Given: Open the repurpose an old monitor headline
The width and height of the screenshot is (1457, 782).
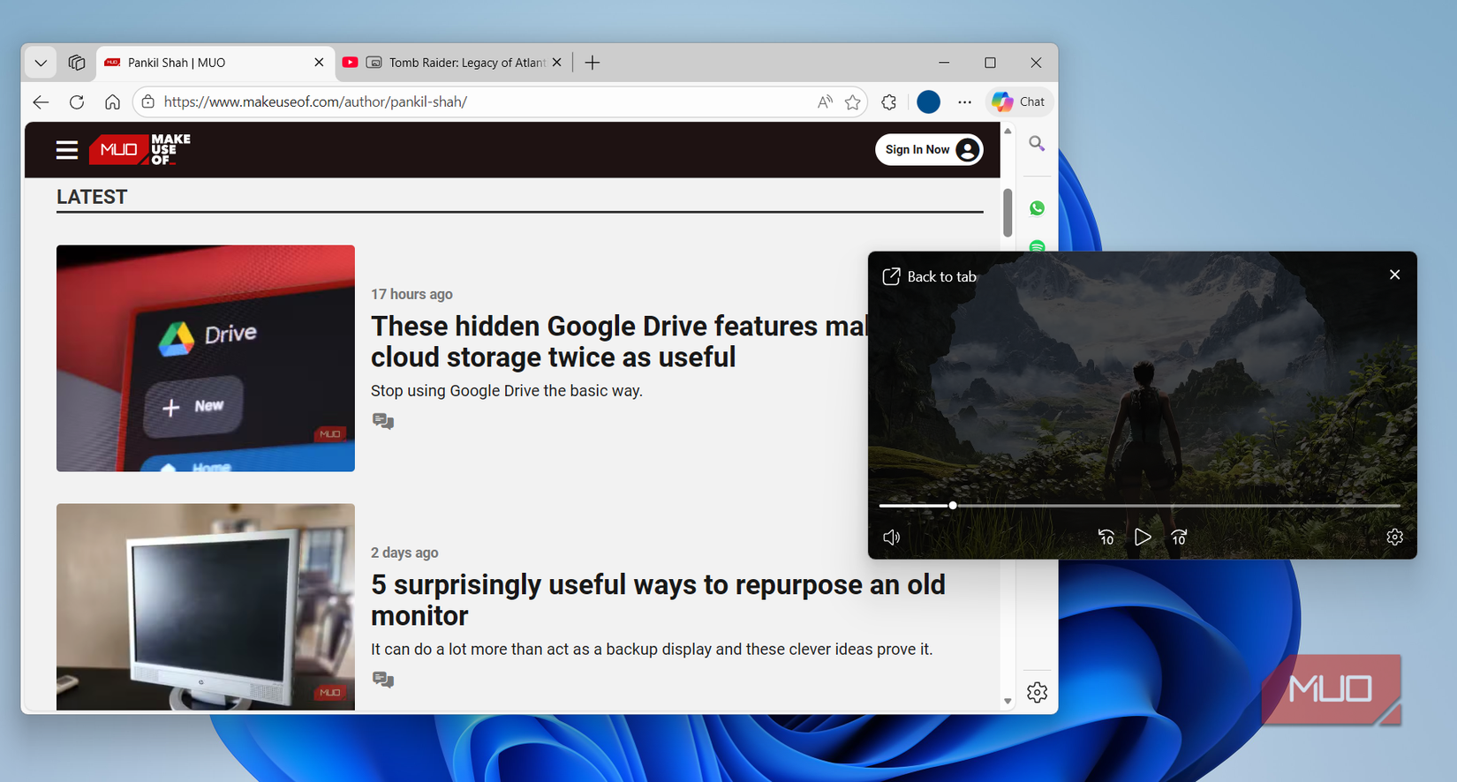Looking at the screenshot, I should (658, 600).
